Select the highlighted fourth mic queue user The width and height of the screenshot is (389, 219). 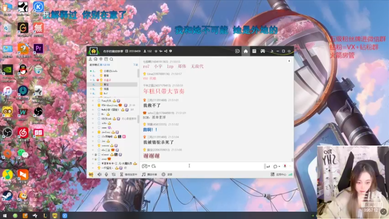click(113, 84)
